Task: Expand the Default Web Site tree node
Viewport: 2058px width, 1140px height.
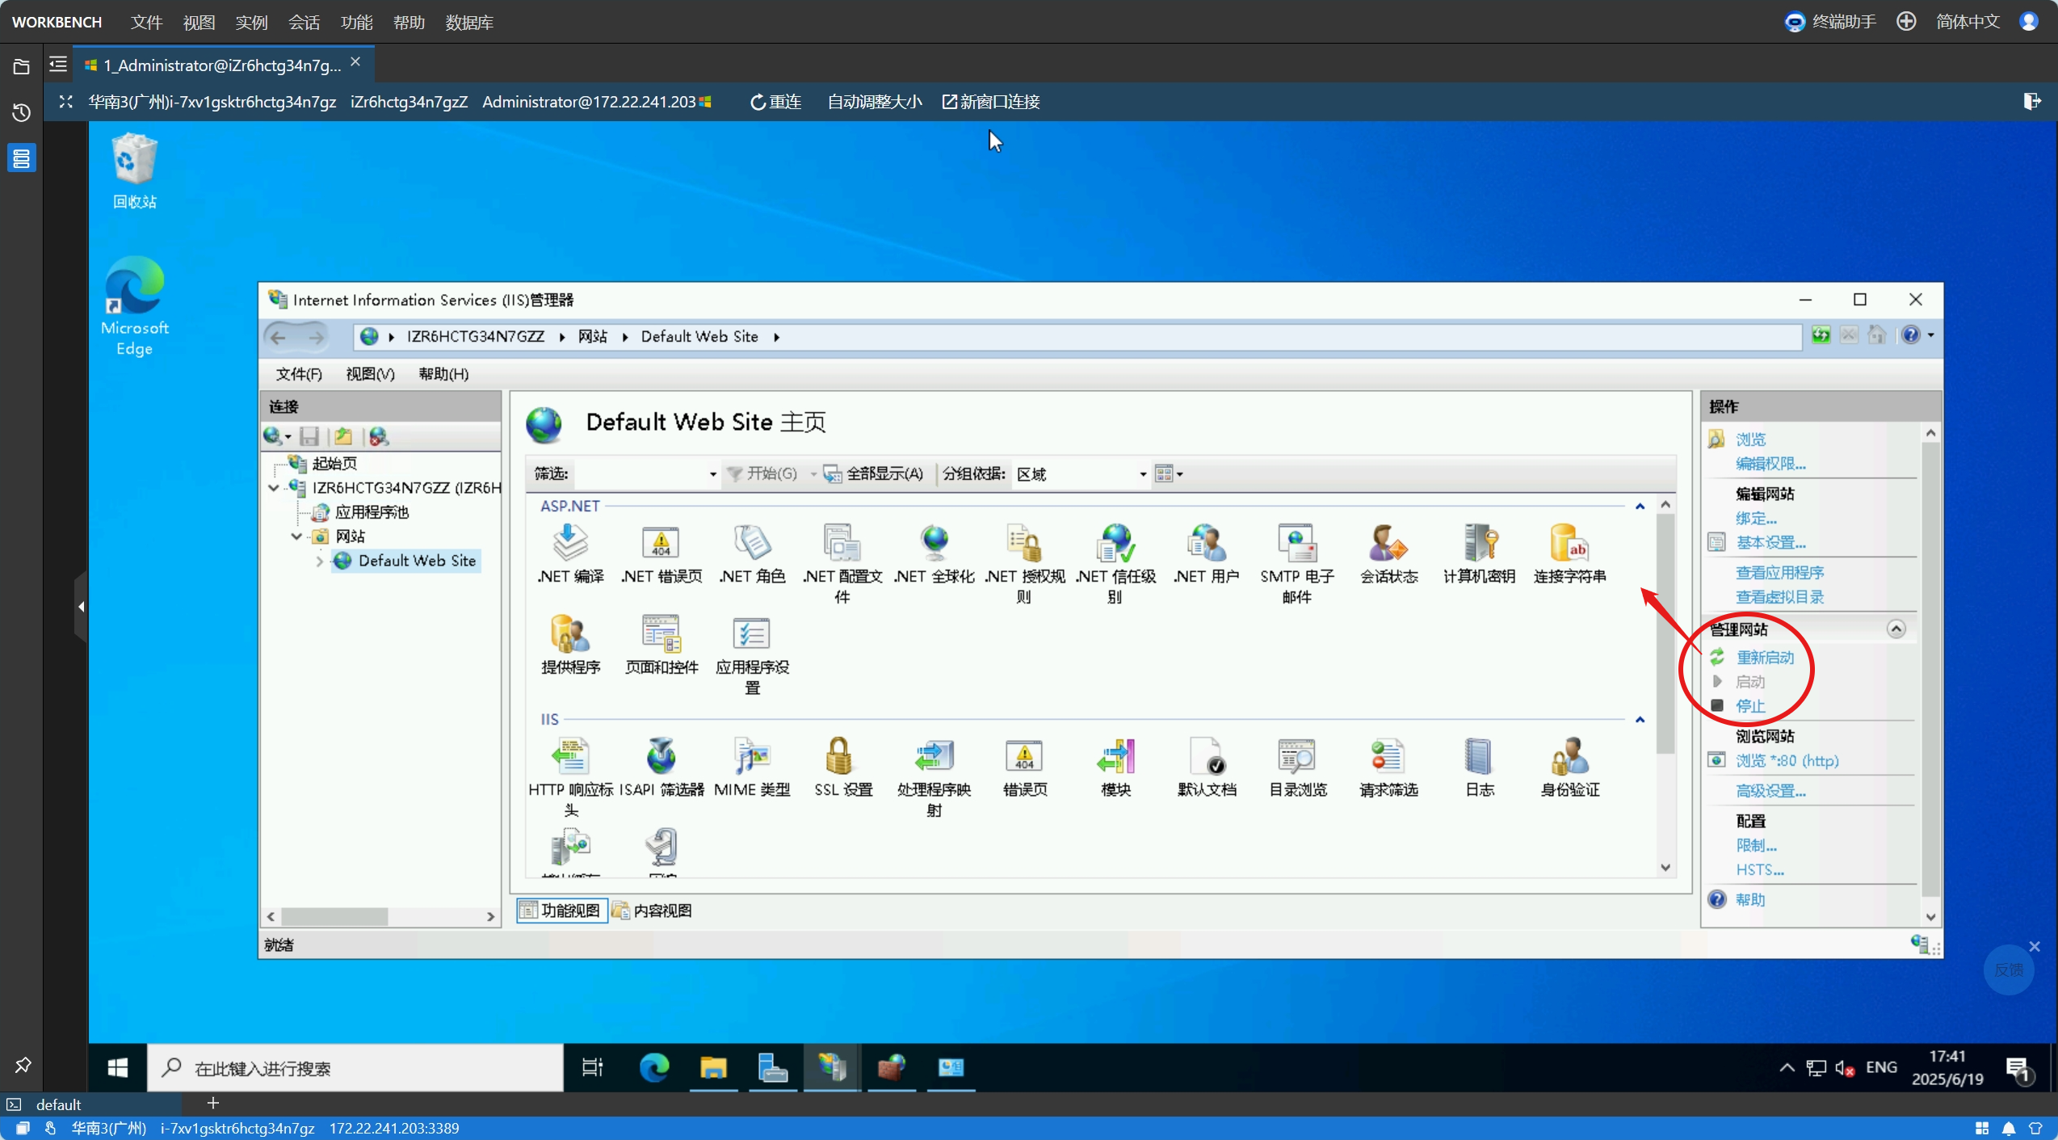Action: coord(320,561)
